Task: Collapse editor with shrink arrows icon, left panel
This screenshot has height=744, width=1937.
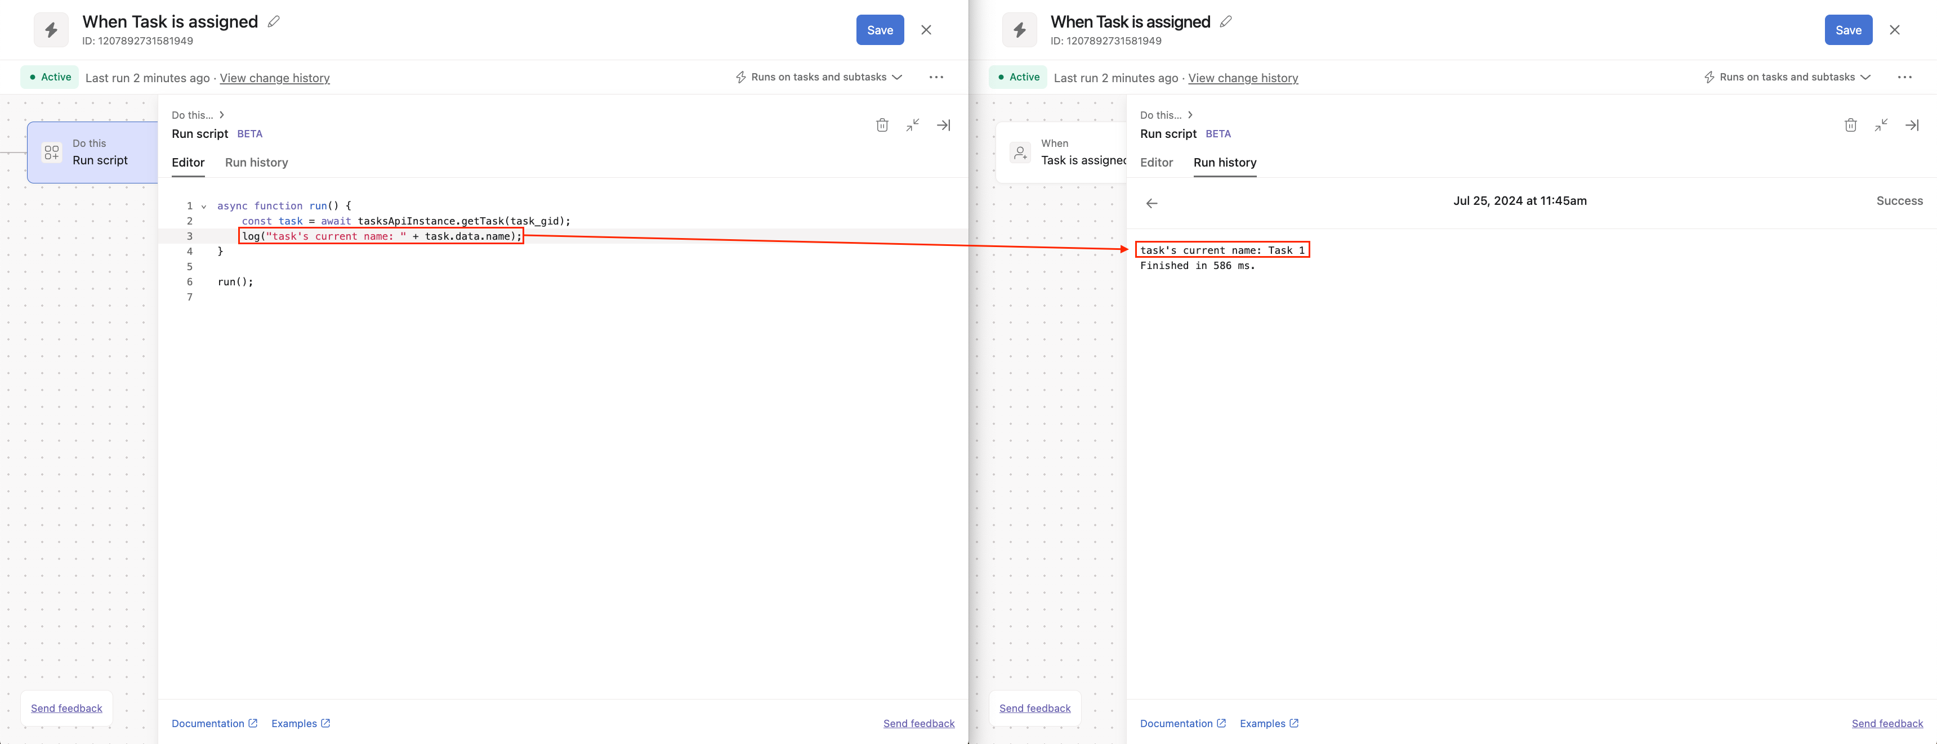Action: point(913,125)
